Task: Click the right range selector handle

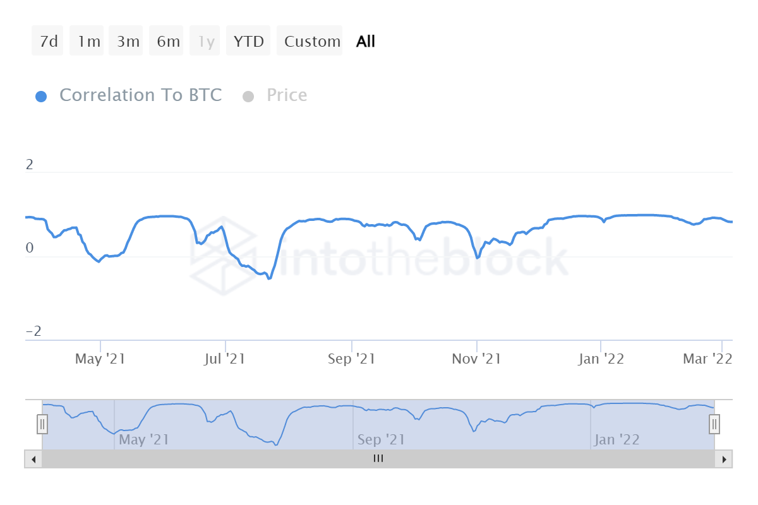Action: 714,424
